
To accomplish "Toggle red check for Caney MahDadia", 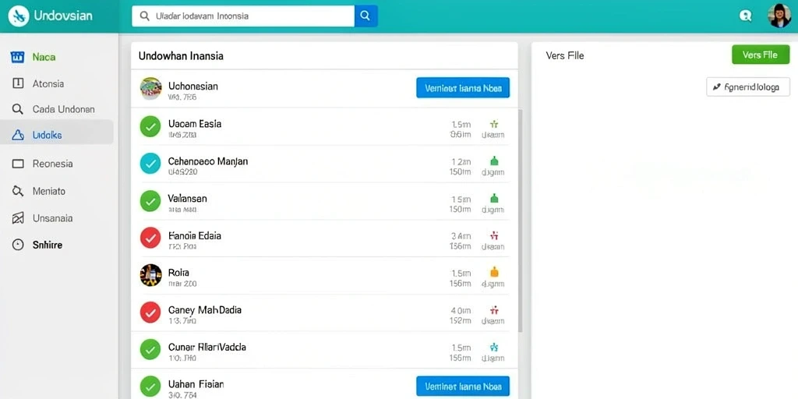I will coord(150,312).
